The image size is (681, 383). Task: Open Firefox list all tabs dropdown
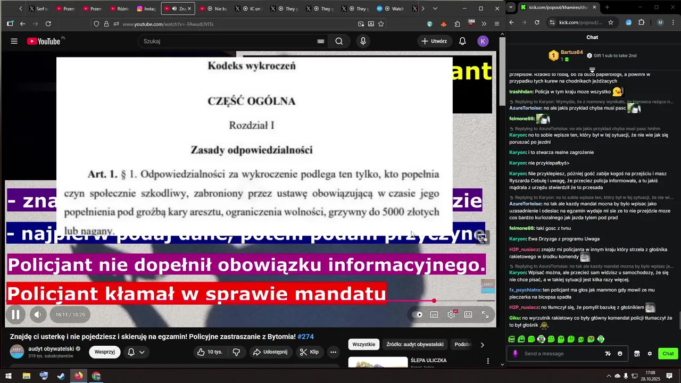[x=435, y=9]
